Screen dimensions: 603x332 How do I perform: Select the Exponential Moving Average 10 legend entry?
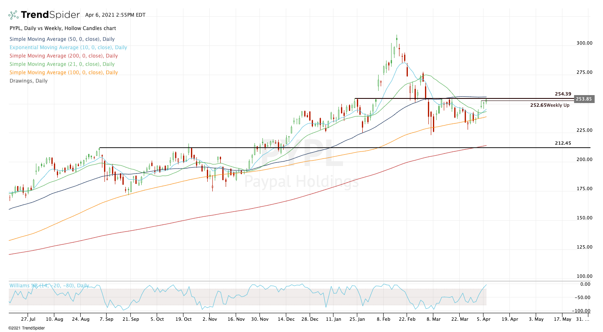coord(68,48)
